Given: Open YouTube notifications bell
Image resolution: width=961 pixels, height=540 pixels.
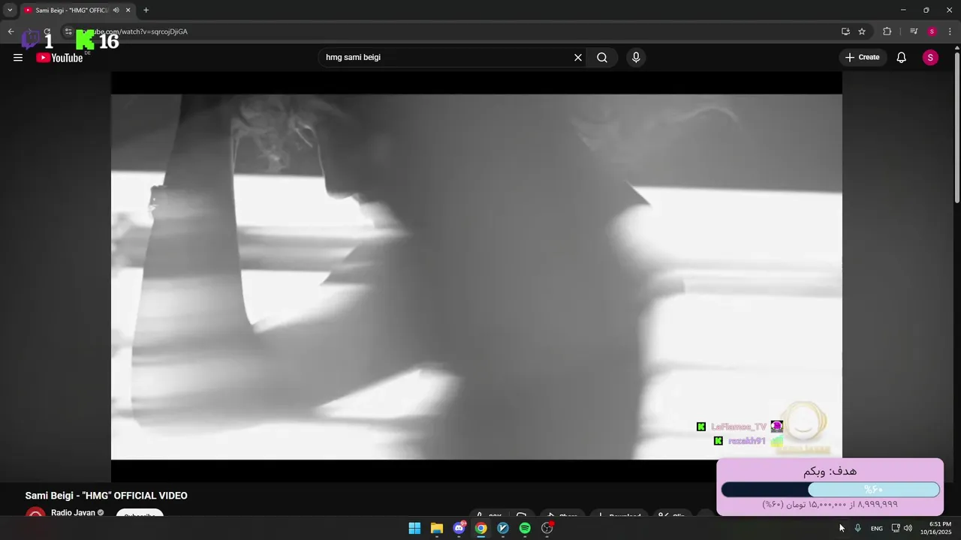Looking at the screenshot, I should 902,58.
